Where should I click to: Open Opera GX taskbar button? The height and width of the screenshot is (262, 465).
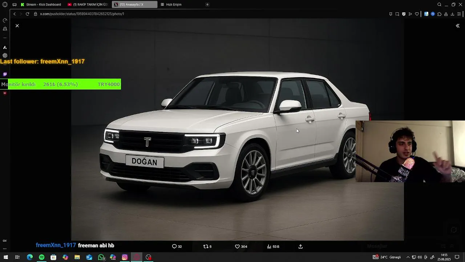point(137,257)
